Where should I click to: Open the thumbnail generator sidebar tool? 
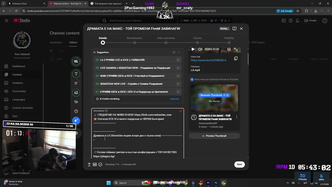click(76, 92)
